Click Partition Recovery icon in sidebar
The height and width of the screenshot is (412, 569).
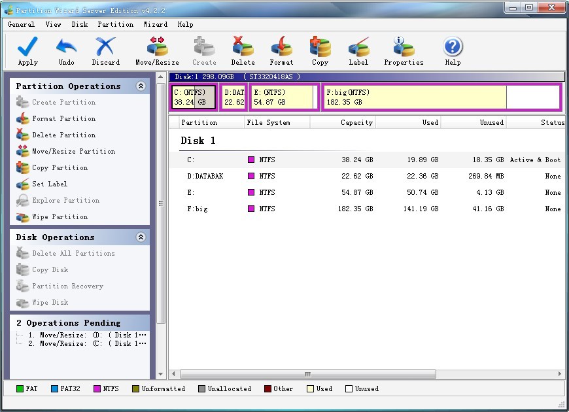click(x=22, y=286)
